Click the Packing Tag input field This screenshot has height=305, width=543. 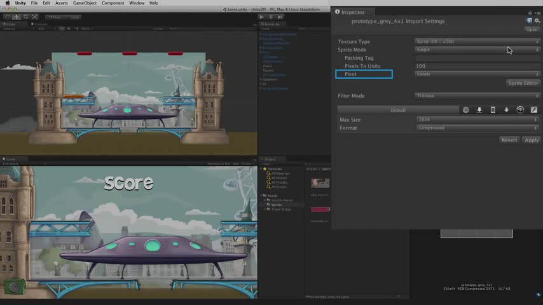coord(478,58)
